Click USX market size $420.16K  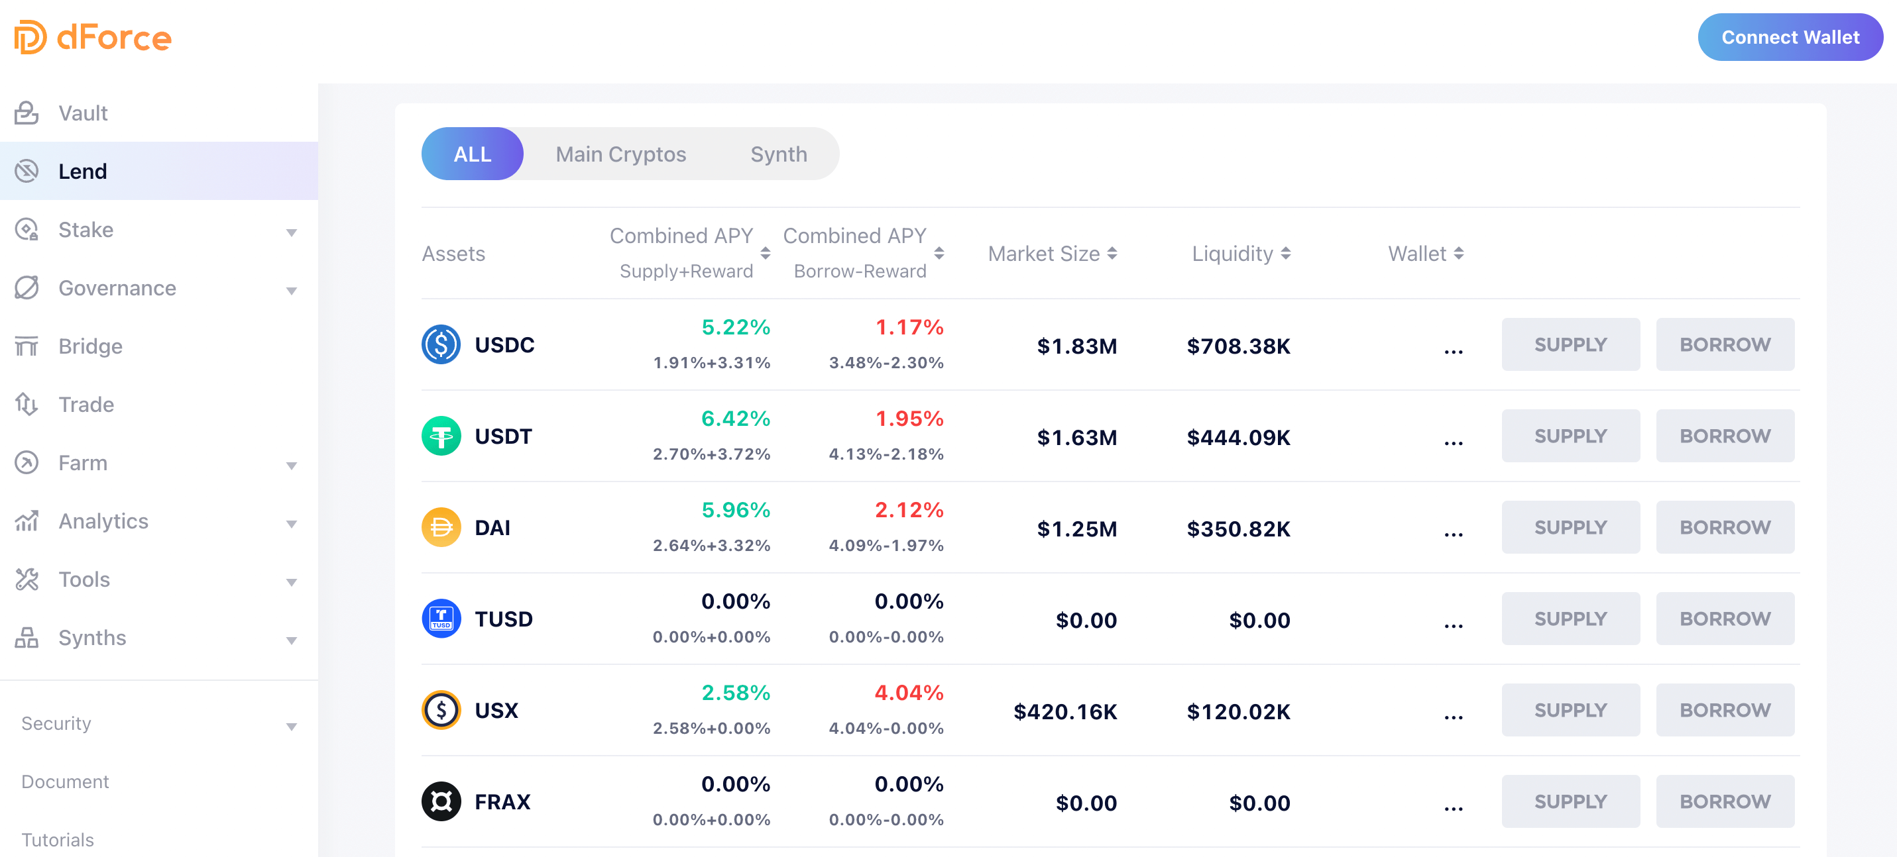pyautogui.click(x=1065, y=711)
